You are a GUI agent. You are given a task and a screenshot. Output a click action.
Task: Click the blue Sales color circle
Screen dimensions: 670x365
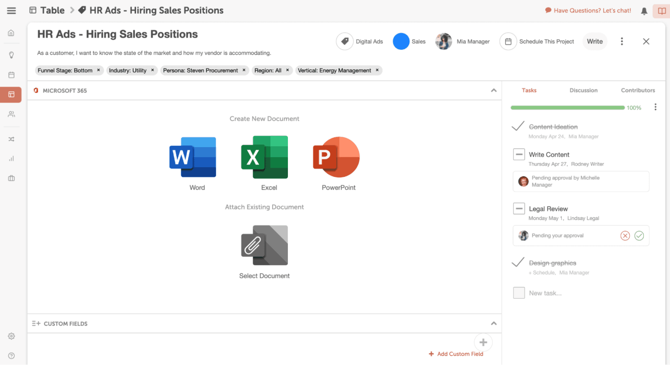401,41
